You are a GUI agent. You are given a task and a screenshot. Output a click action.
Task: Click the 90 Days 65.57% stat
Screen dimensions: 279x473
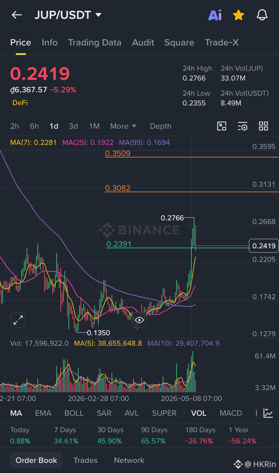pos(154,435)
